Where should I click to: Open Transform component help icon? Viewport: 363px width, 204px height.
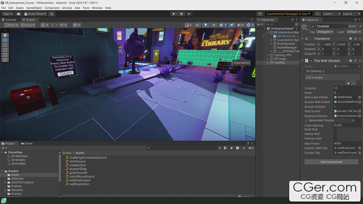point(351,39)
